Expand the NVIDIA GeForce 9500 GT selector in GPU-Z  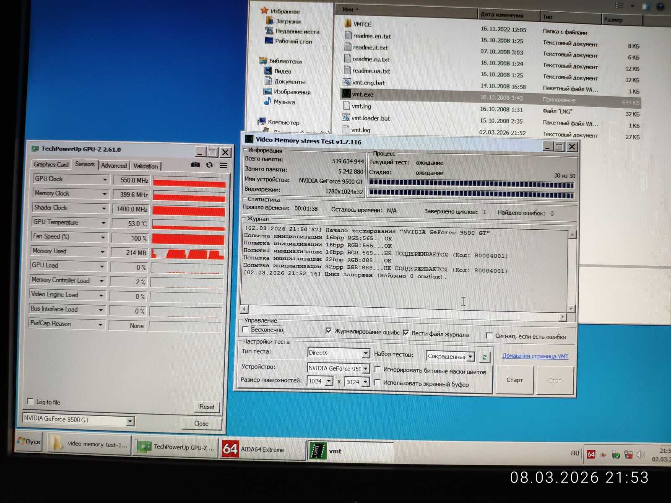[130, 420]
